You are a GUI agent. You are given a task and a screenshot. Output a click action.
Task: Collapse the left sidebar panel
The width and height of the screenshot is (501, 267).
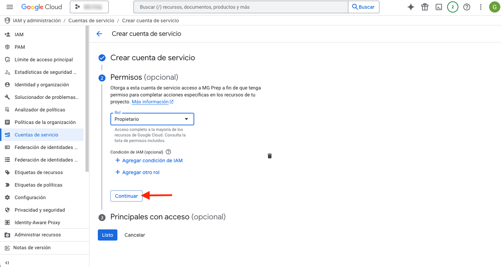coord(7,263)
